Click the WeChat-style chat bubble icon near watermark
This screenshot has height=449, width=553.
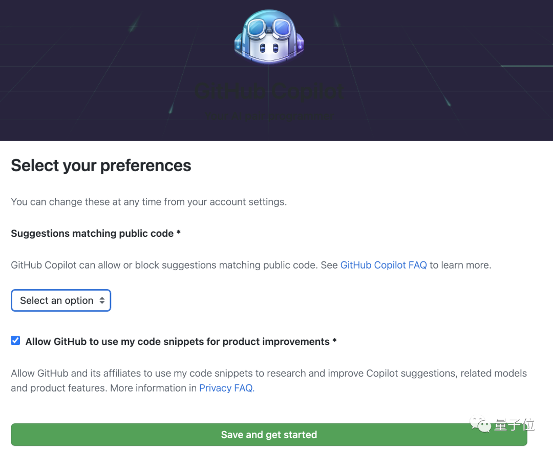480,421
